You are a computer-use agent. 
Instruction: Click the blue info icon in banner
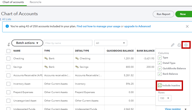coord(7,26)
